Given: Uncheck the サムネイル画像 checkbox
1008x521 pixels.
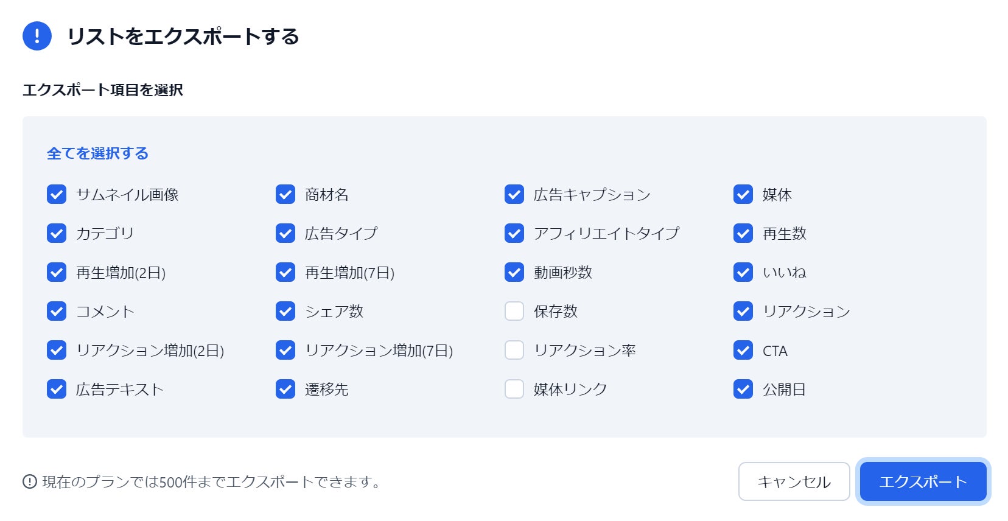Looking at the screenshot, I should tap(57, 195).
